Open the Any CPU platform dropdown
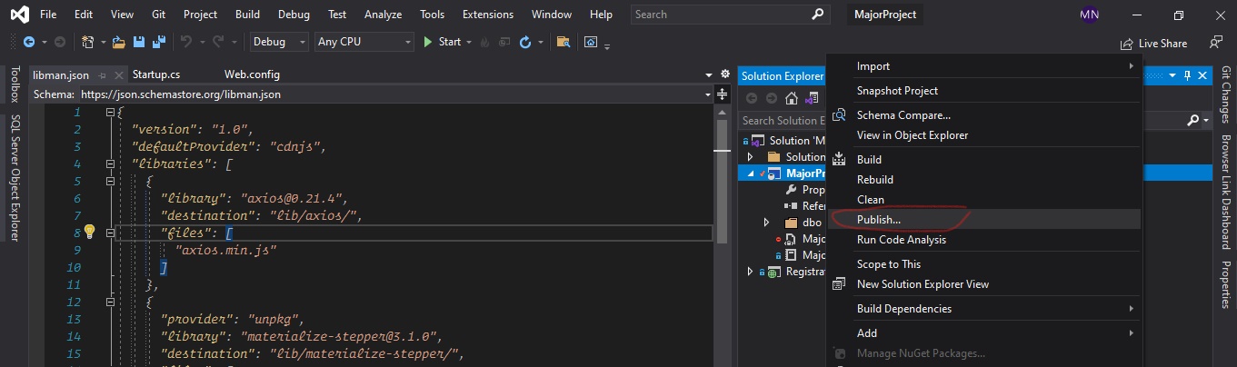 364,42
